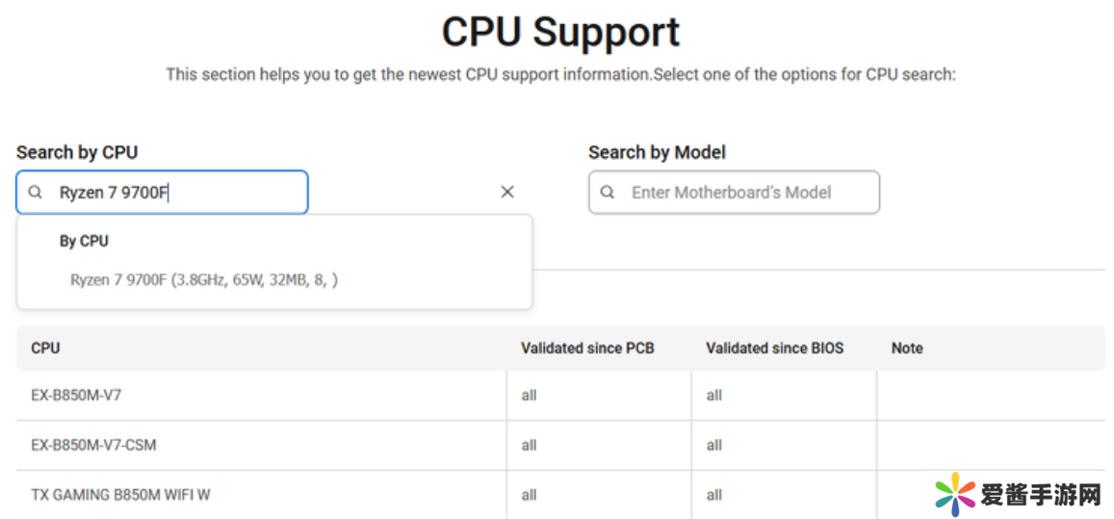
Task: Click the magnifier icon in CPU search
Action: pos(36,193)
